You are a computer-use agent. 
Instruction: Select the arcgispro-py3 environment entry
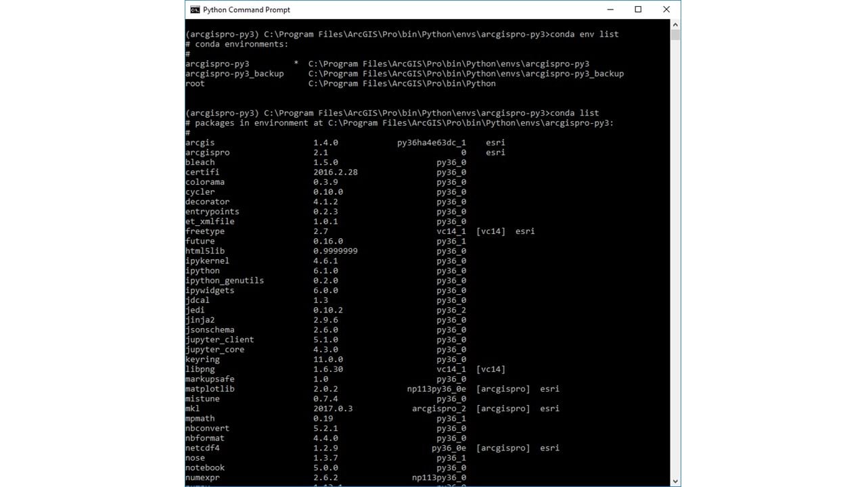click(x=217, y=64)
